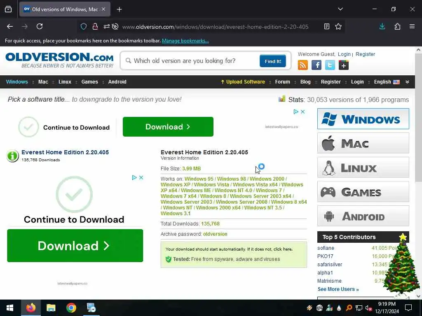Open File Explorer from the taskbar
The image size is (422, 316).
[51, 308]
